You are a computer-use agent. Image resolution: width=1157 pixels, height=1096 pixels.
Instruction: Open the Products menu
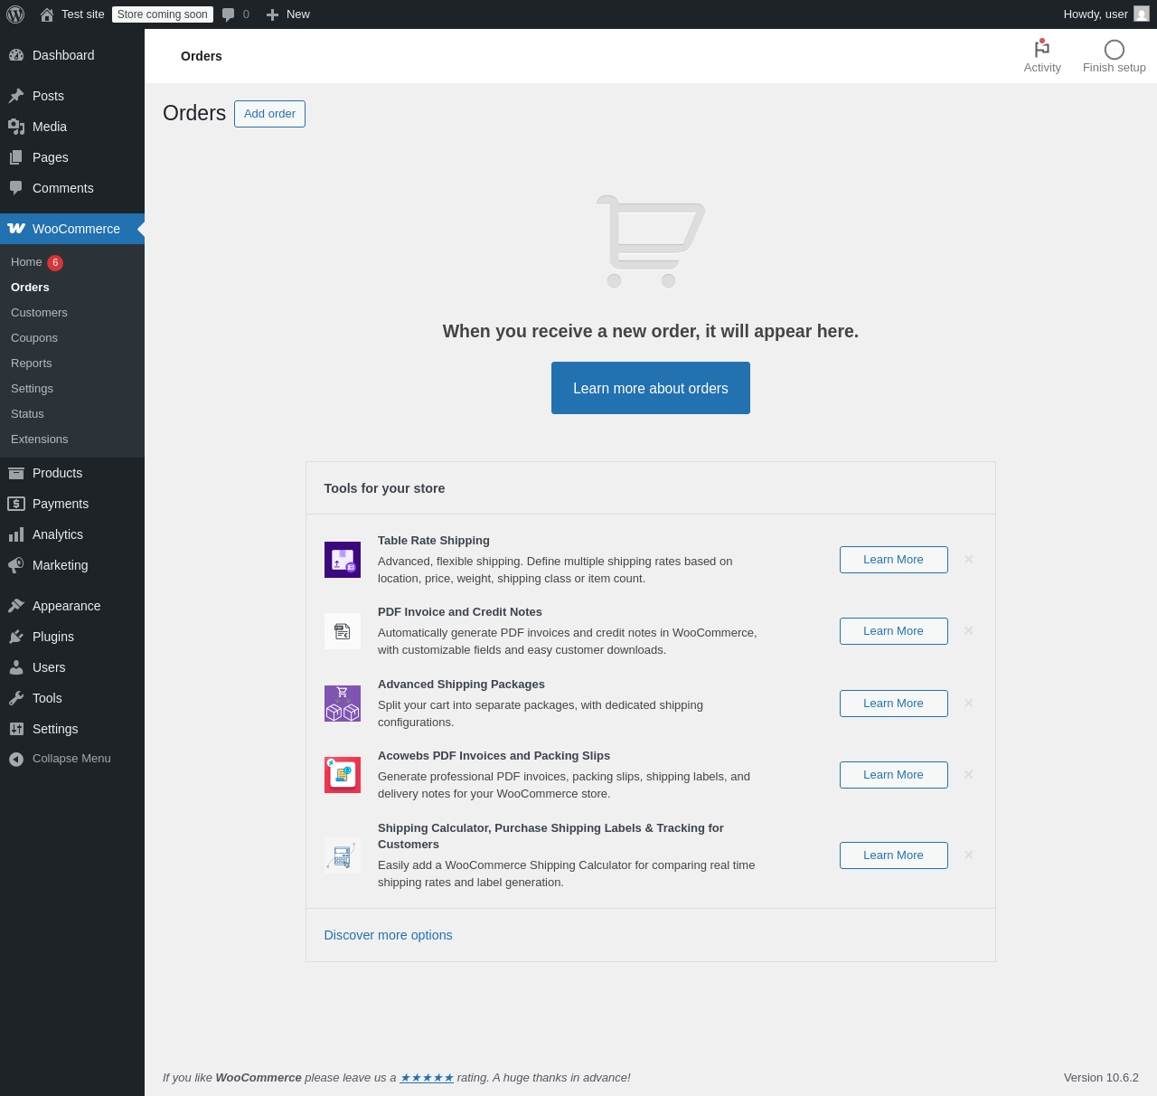57,473
